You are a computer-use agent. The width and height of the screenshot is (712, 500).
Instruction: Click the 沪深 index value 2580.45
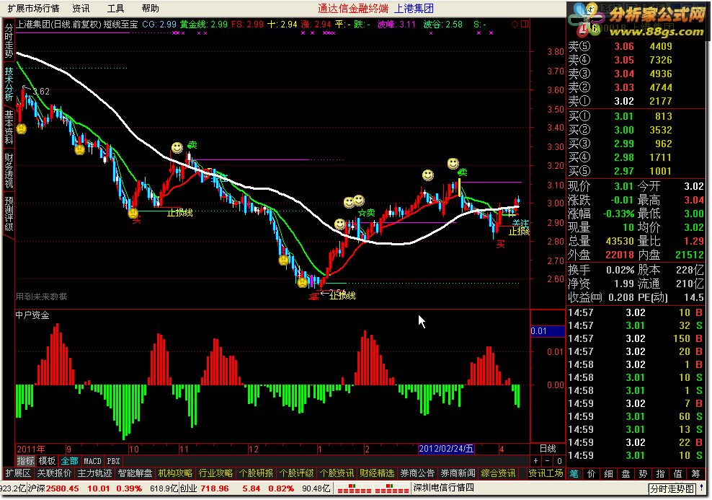tap(62, 488)
